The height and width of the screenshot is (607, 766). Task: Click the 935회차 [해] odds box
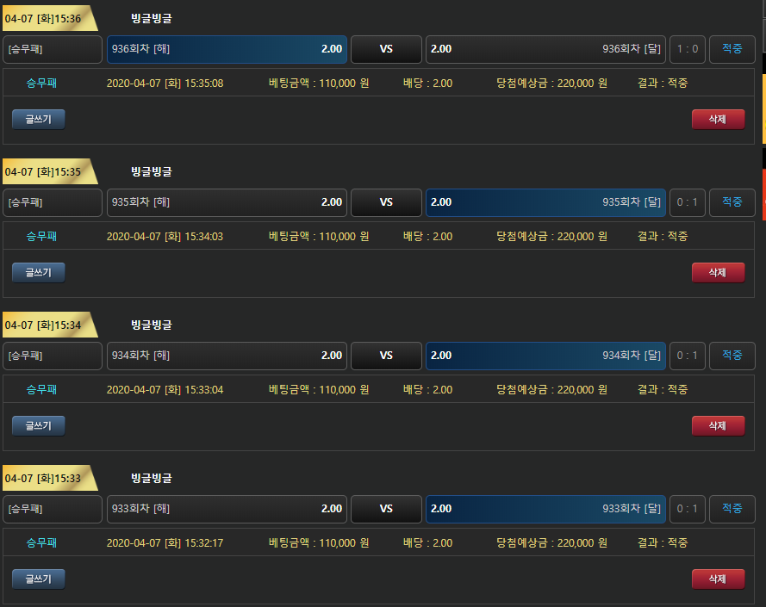227,202
